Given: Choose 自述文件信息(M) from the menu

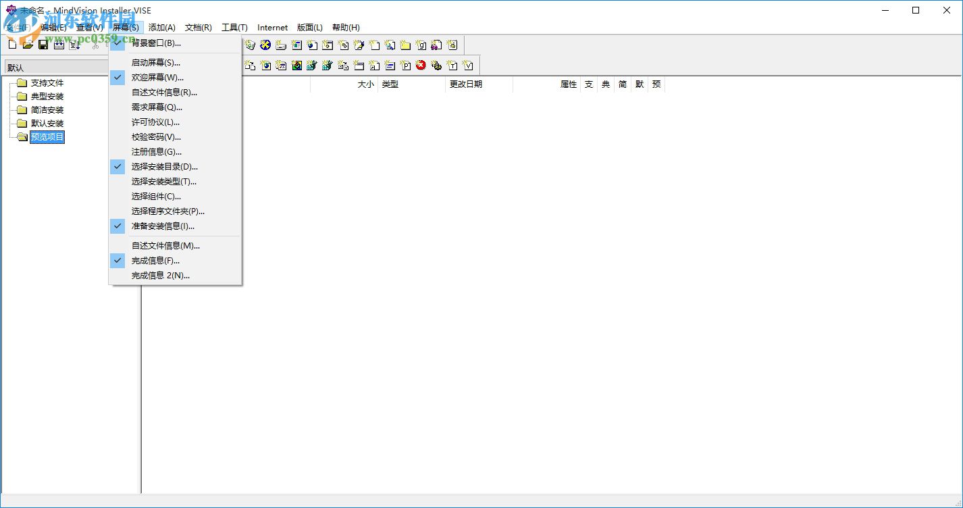Looking at the screenshot, I should [175, 246].
